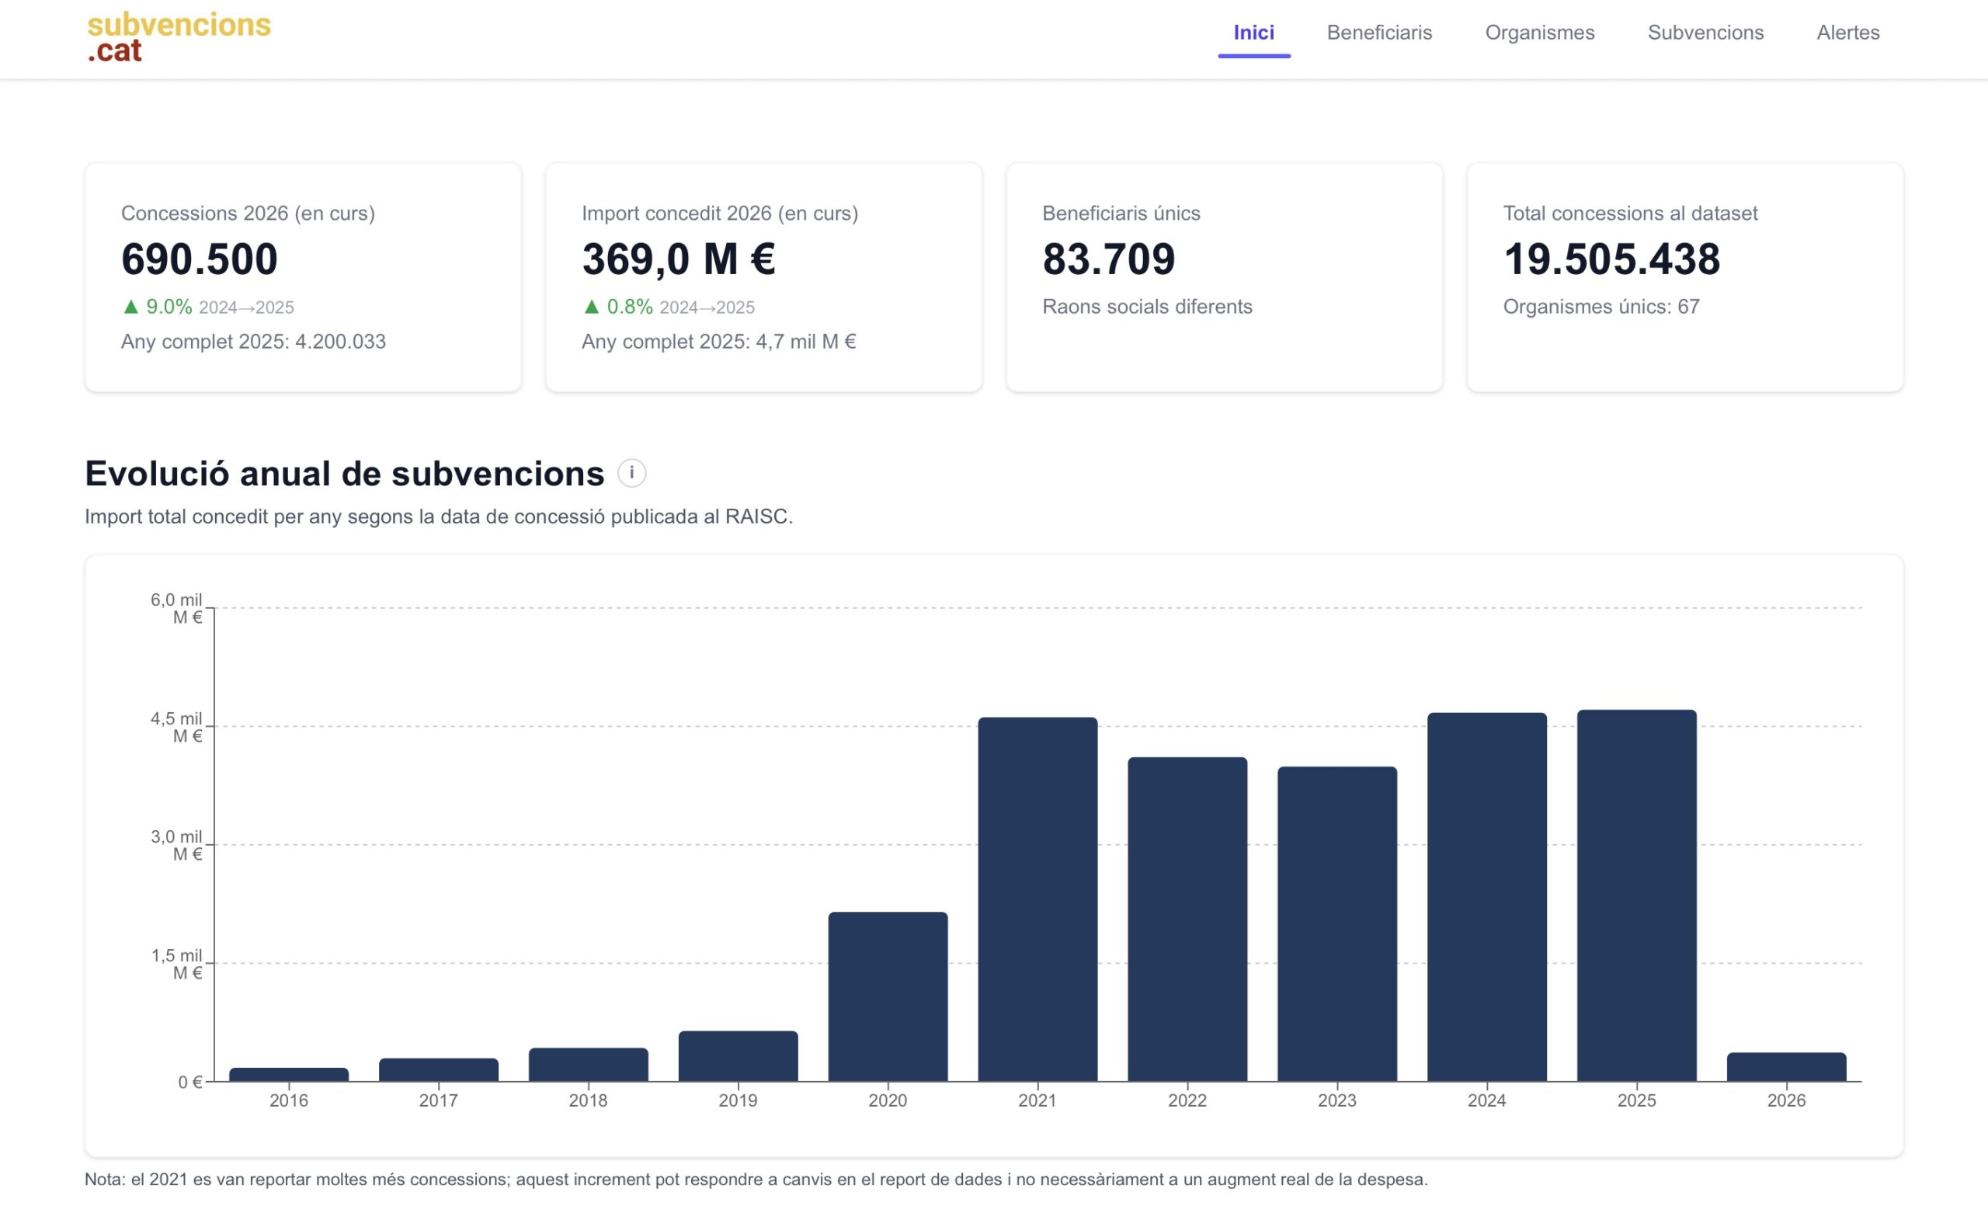Select the 2019 chart bar
The image size is (1988, 1210).
point(738,1055)
